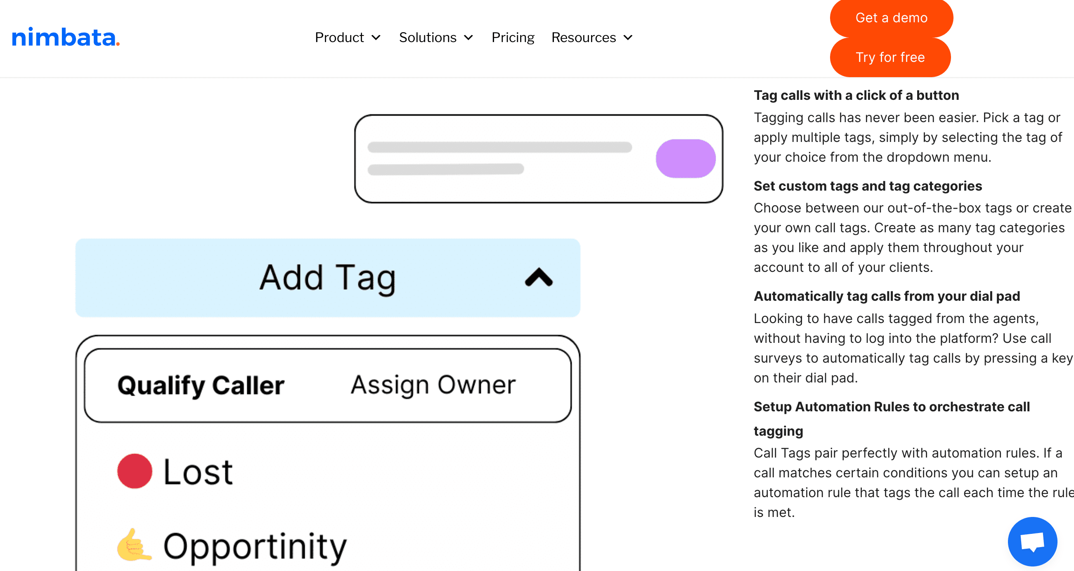This screenshot has height=571, width=1074.
Task: Select the Lost tag
Action: (x=198, y=472)
